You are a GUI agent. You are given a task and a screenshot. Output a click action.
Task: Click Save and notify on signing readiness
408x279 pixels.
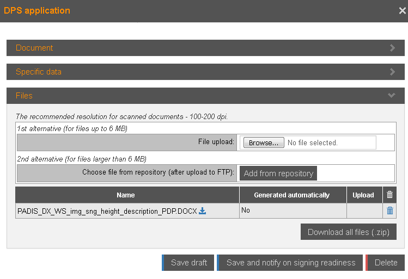(291, 263)
